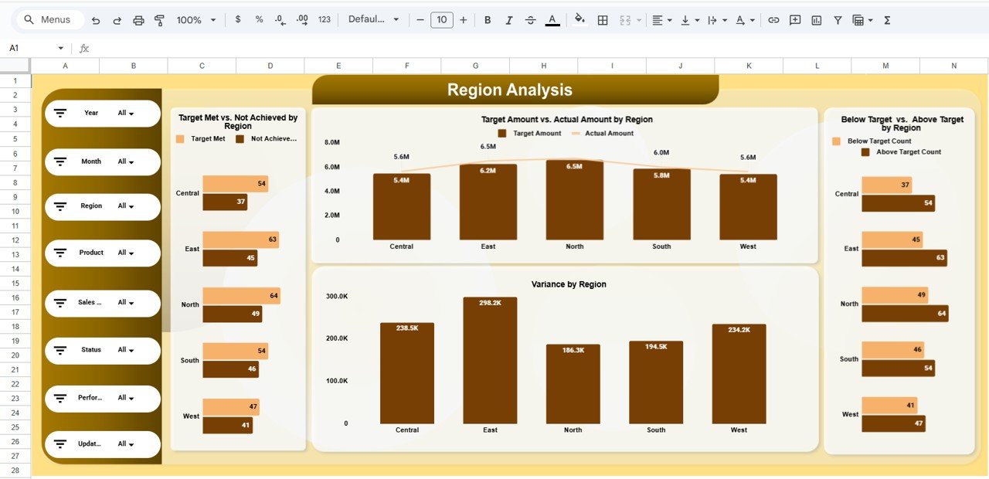The height and width of the screenshot is (479, 989).
Task: Open the Functions (sigma) menu
Action: [x=886, y=19]
